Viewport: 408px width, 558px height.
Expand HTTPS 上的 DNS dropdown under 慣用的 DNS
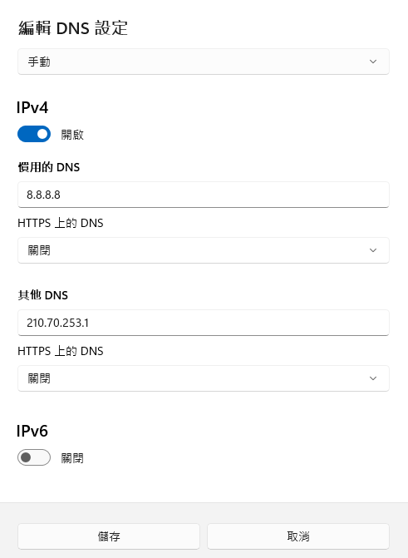tap(204, 250)
